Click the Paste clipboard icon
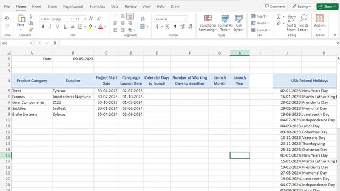Viewport: 340px width, 191px height. tap(21, 19)
